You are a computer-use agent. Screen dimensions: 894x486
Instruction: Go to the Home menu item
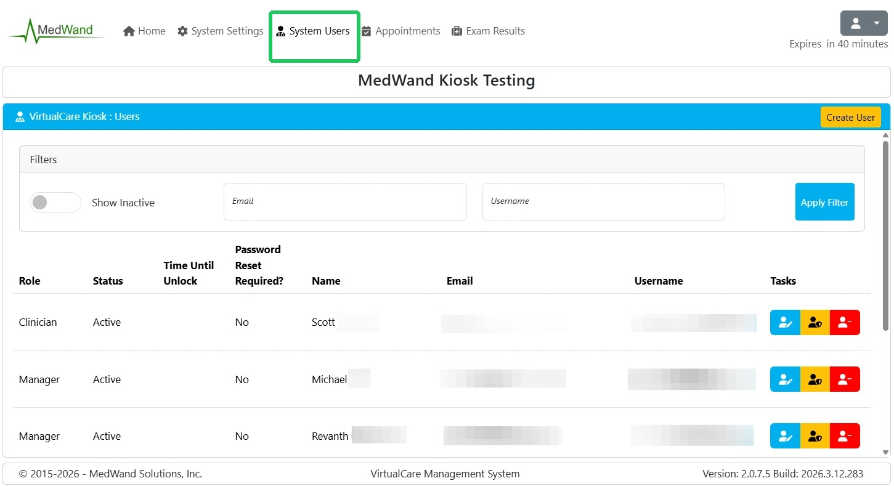[x=145, y=31]
